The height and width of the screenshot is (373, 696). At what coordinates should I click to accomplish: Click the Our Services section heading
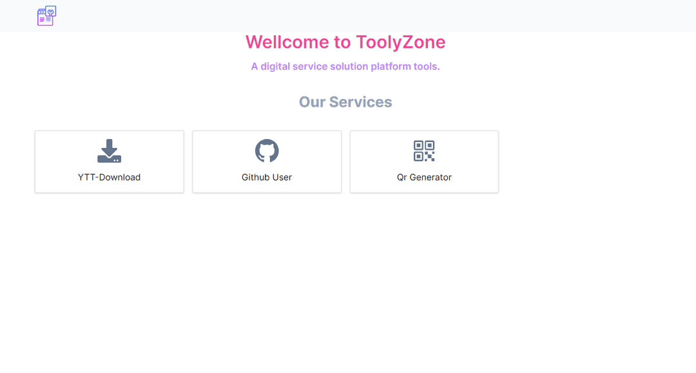(x=345, y=102)
